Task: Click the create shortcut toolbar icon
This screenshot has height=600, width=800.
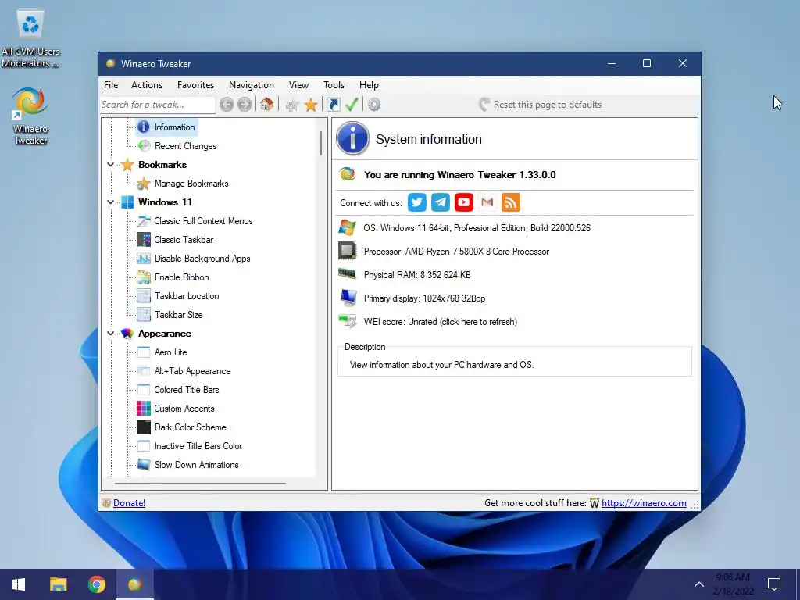Action: [333, 105]
